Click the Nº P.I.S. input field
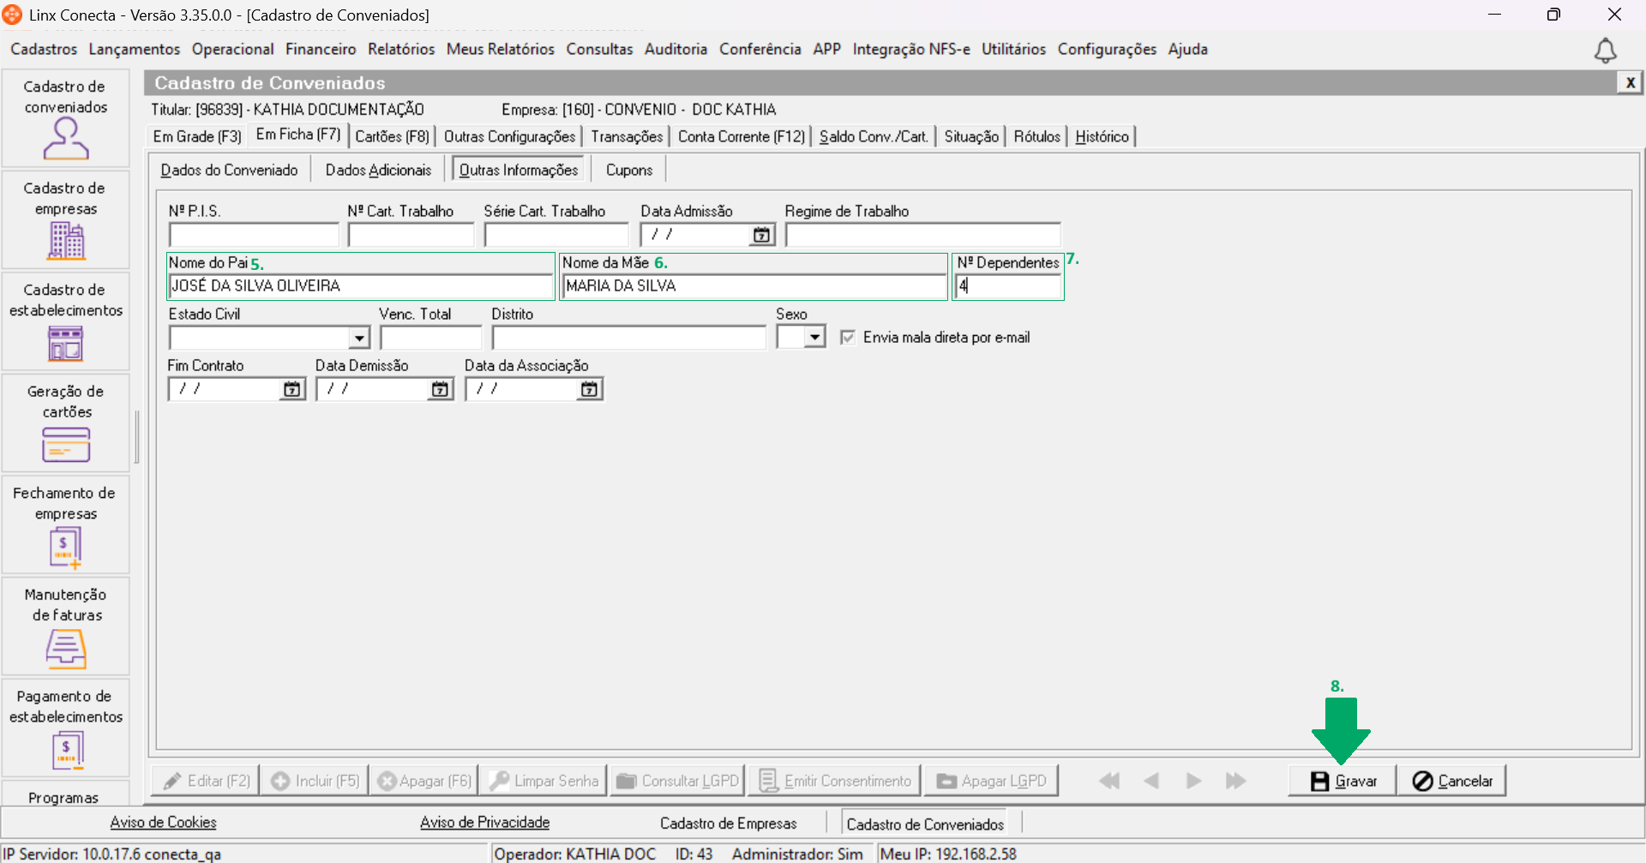The height and width of the screenshot is (863, 1646). coord(254,235)
